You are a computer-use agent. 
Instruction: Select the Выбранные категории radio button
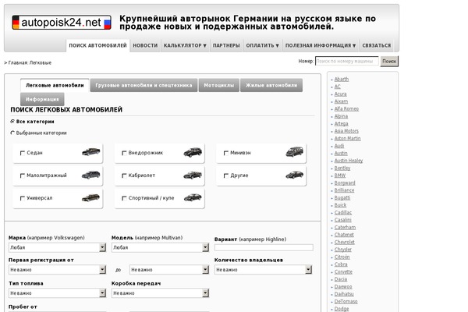[12, 133]
